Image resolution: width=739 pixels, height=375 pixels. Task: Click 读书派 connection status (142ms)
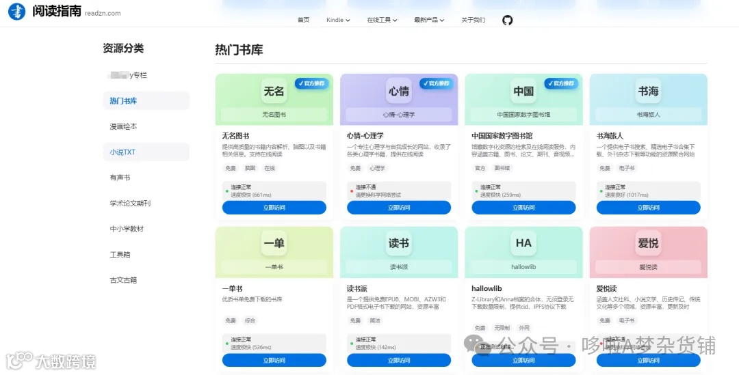point(399,344)
